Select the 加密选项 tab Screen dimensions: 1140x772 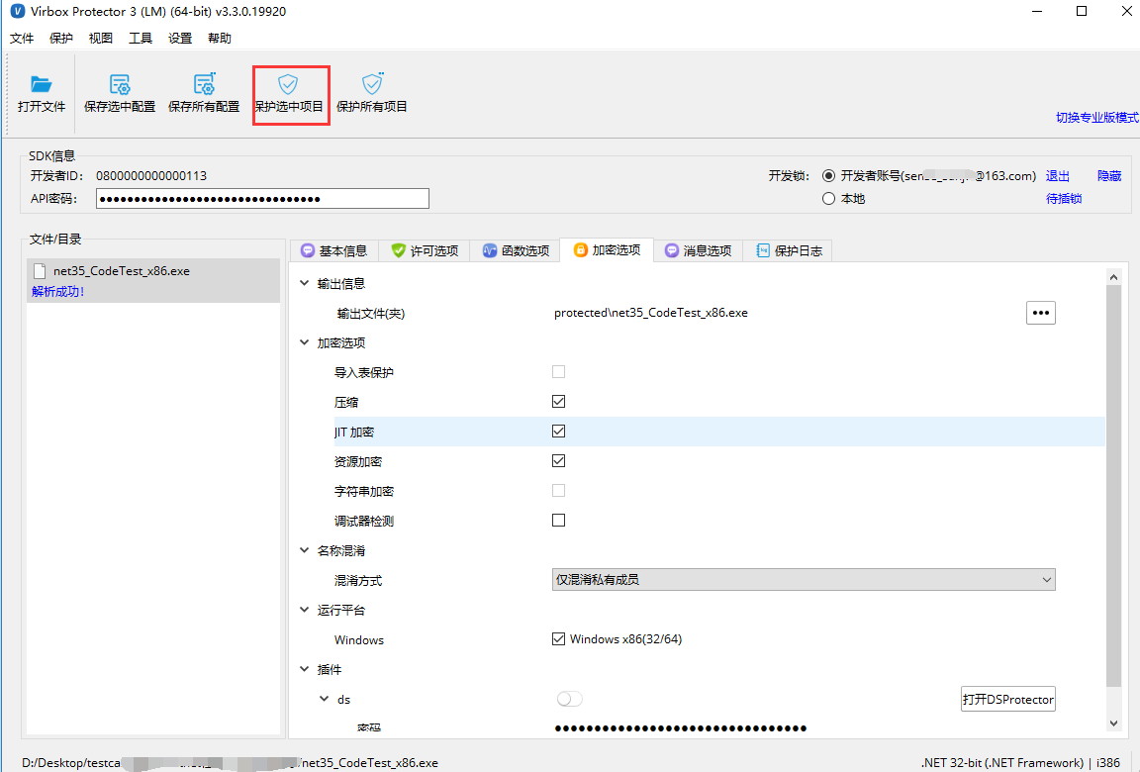[x=607, y=250]
